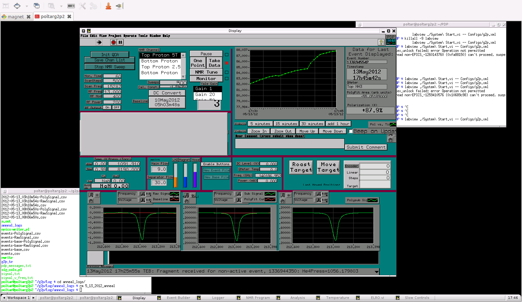Select Gain 20 in Yale Gain list
Screen dimensions: 522x302
(208, 95)
